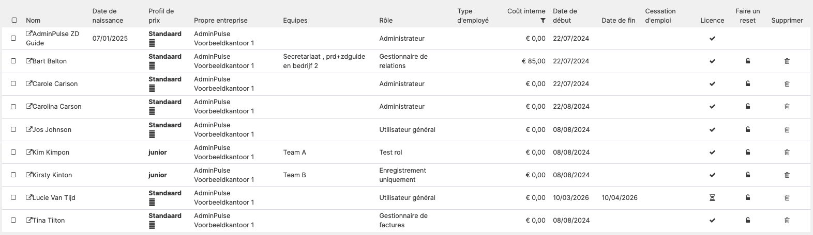Screen dimensions: 813x235
Task: Click the Equipes column header
Action: [295, 21]
